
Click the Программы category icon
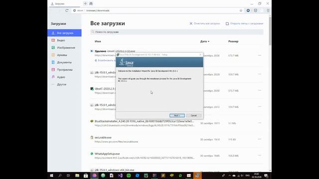coord(53,70)
